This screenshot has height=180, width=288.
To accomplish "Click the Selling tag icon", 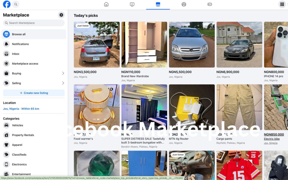I will [6, 83].
